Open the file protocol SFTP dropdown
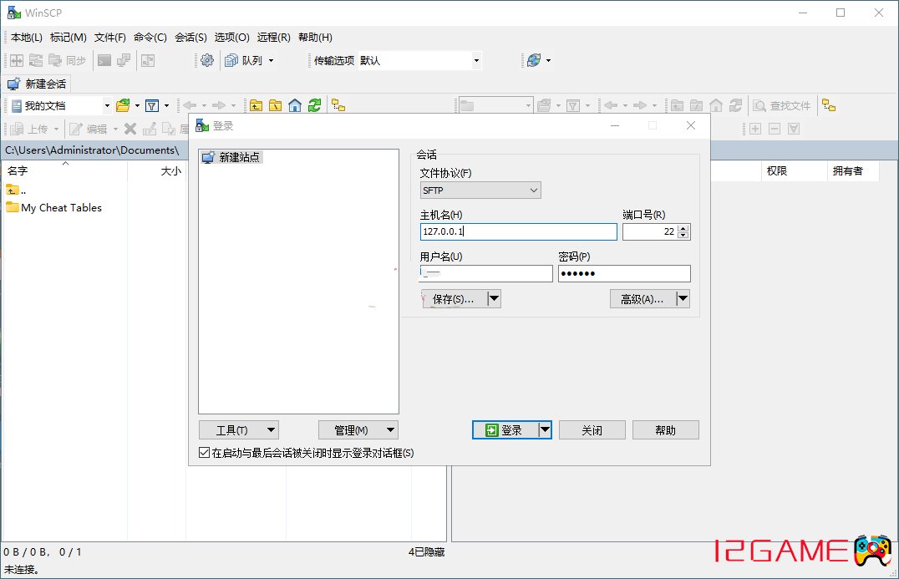The width and height of the screenshot is (899, 579). (x=480, y=190)
